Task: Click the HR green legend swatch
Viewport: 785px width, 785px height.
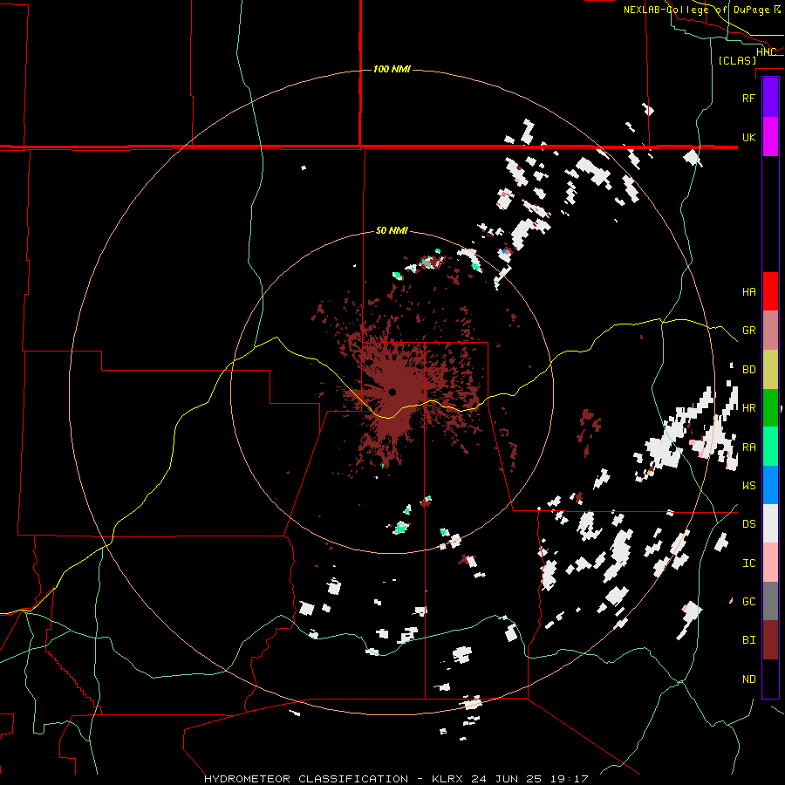Action: pos(770,408)
